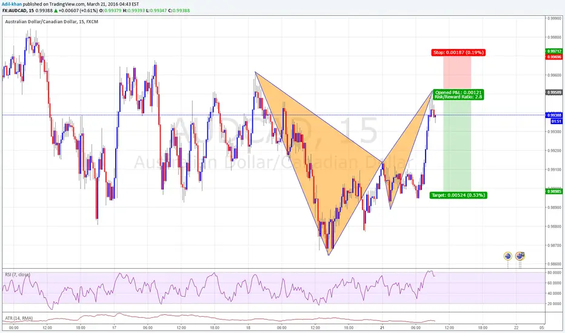
Task: Click the date label 22 on the time axis
Action: [517, 328]
